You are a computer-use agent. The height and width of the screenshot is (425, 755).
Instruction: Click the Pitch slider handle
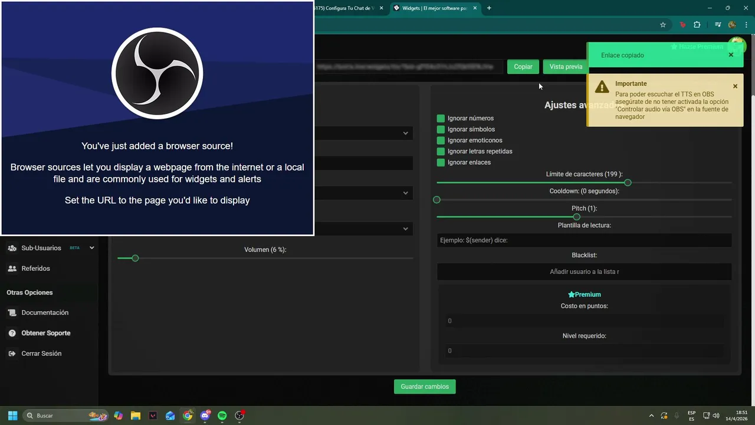tap(577, 217)
